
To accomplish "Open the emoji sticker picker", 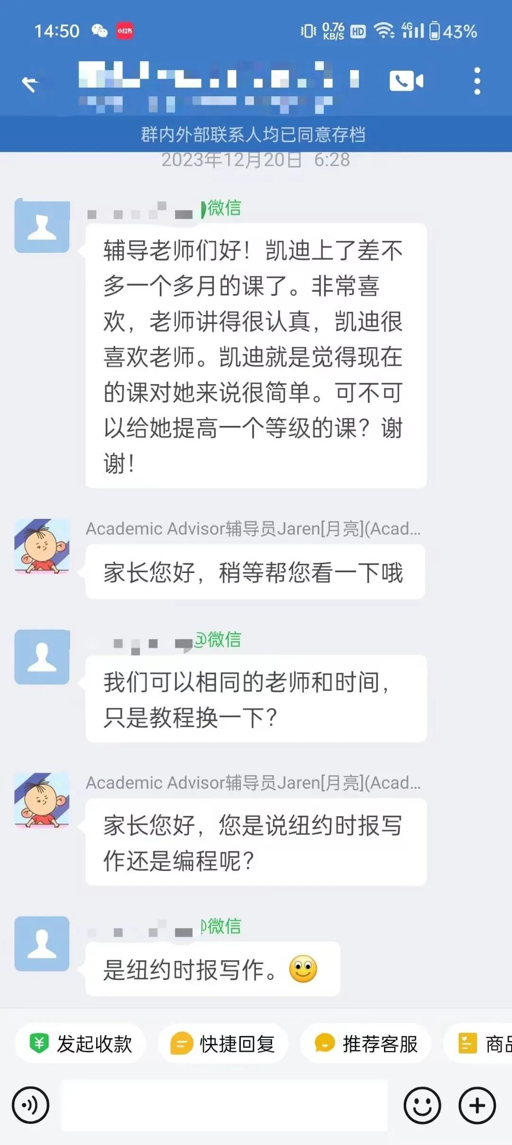I will [422, 1105].
